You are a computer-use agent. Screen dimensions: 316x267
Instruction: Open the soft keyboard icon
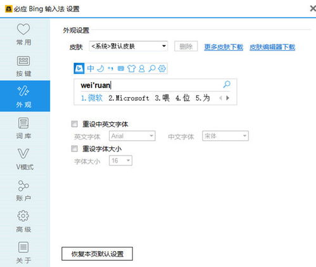pos(121,68)
